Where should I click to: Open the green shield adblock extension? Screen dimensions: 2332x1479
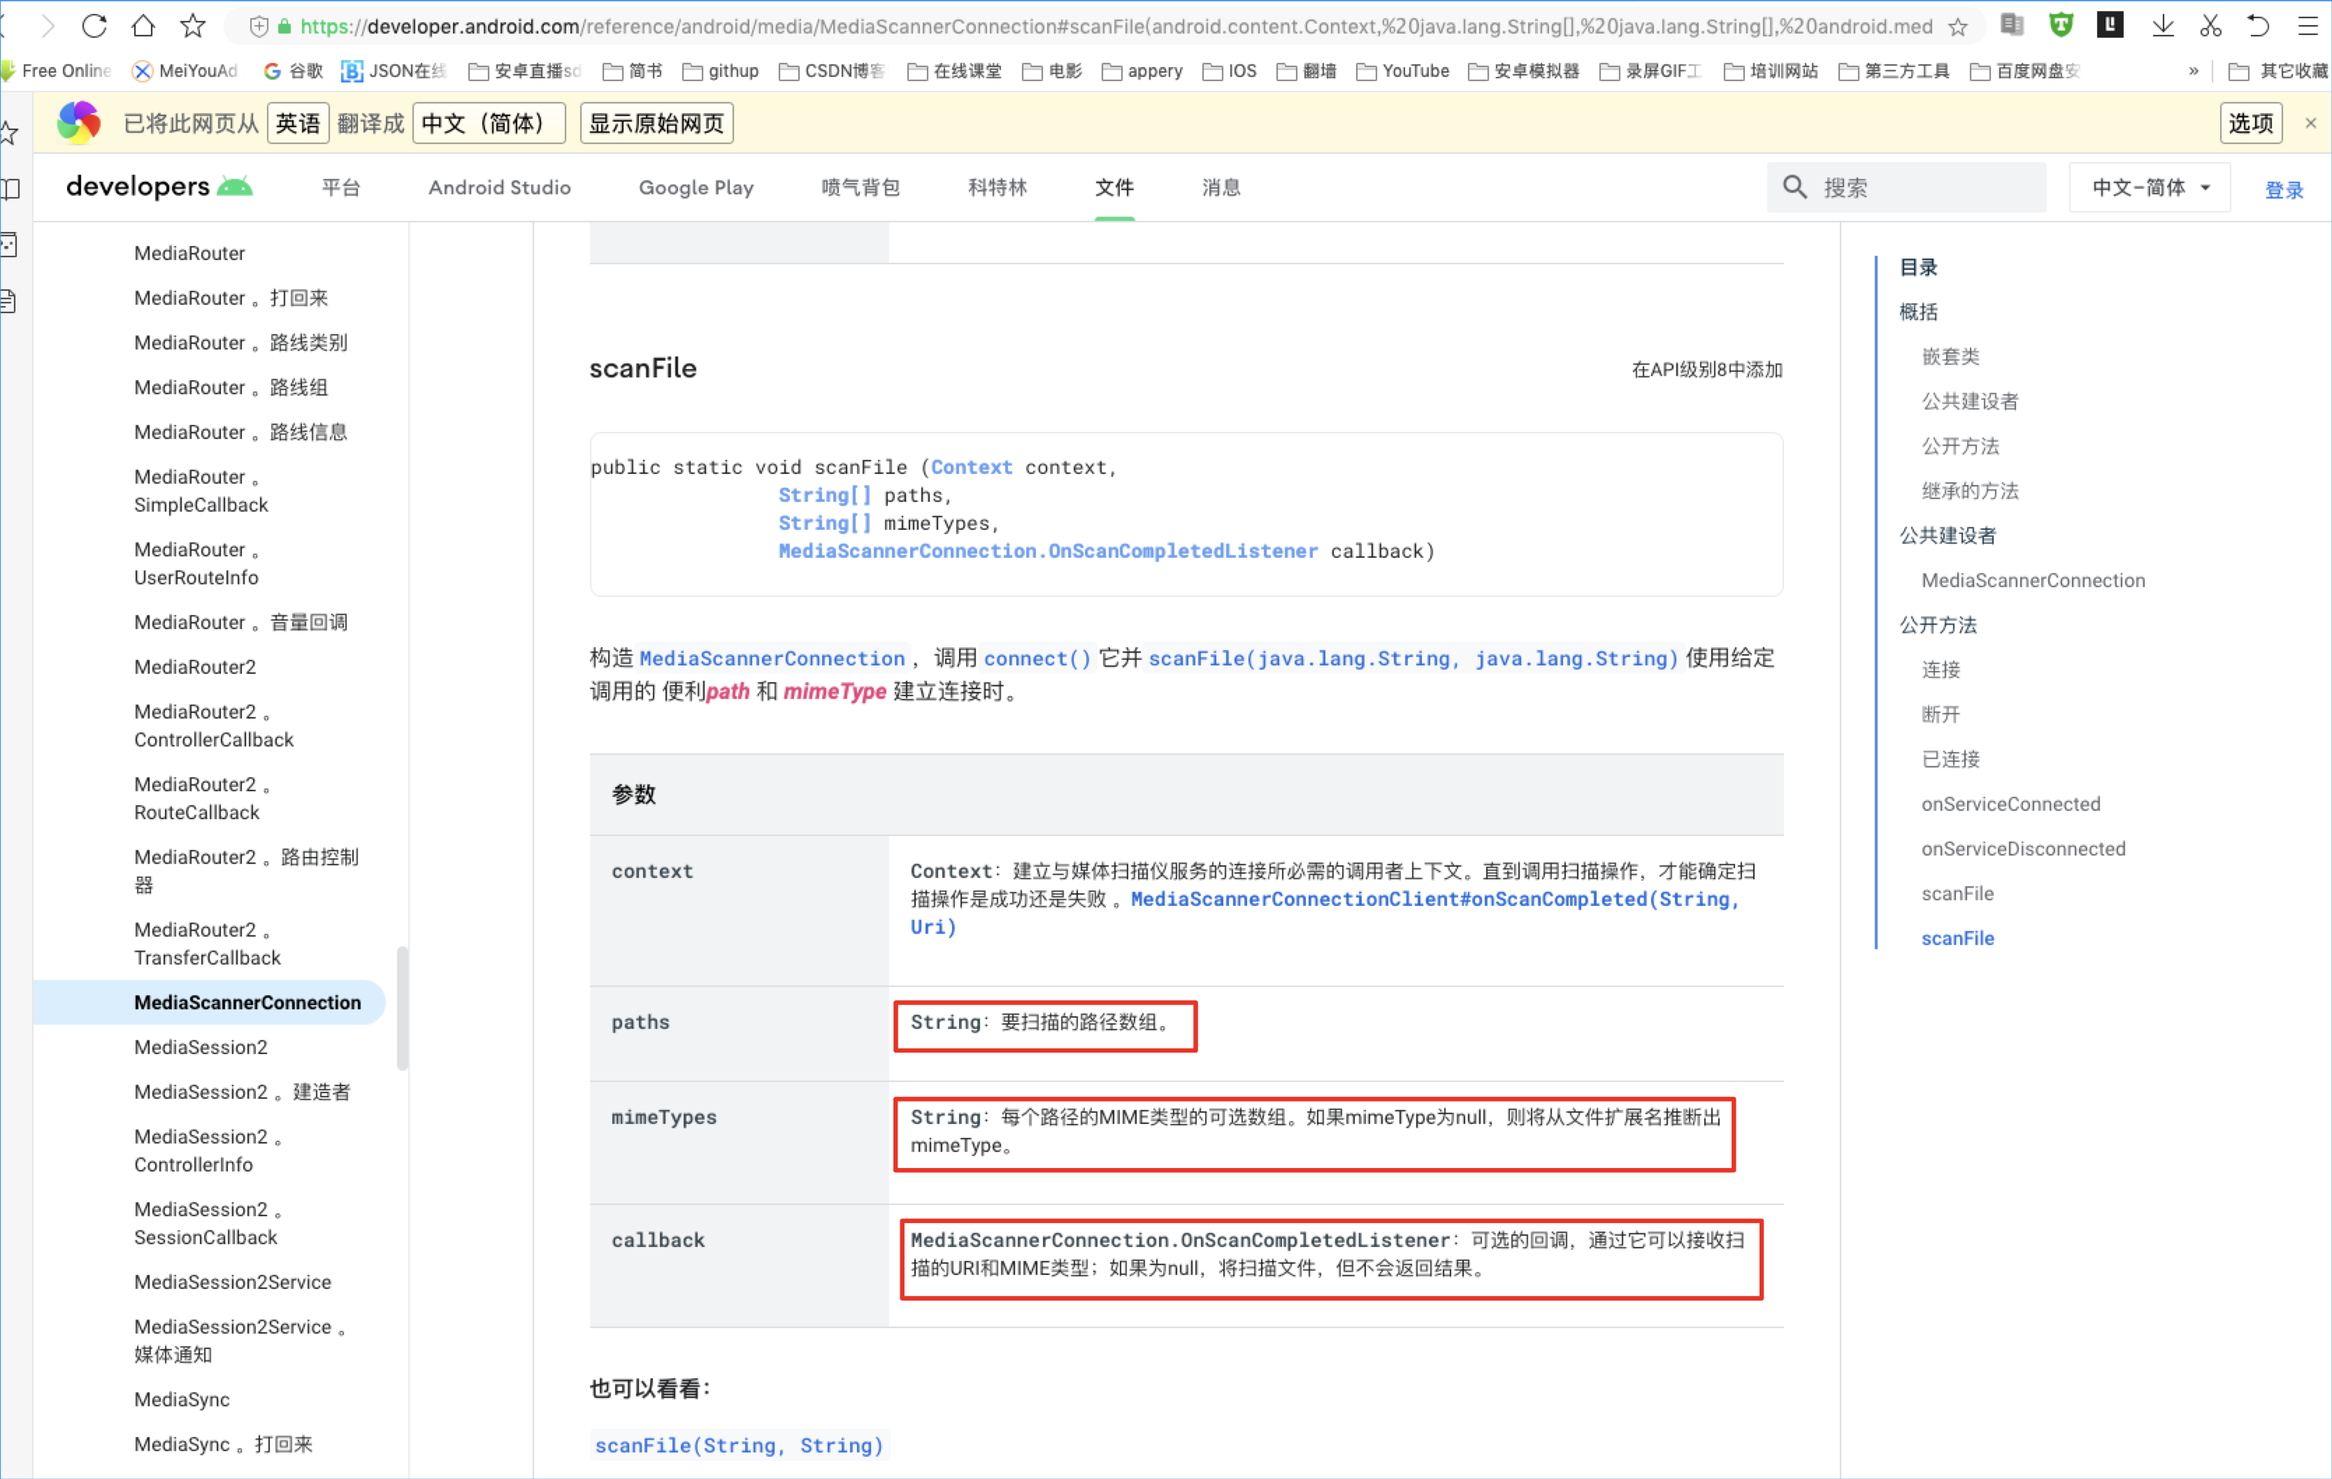(2061, 25)
